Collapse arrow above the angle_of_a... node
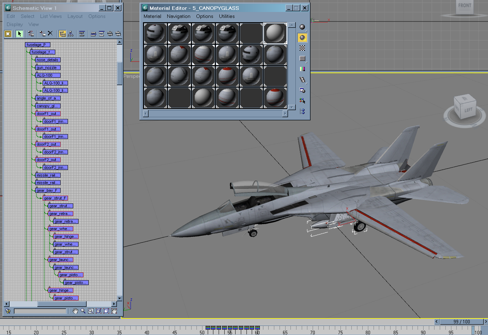Viewport: 488px width, 335px height. point(37,95)
